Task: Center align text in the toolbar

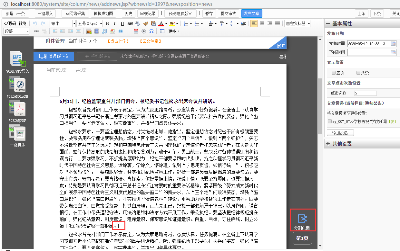Action: click(262, 23)
